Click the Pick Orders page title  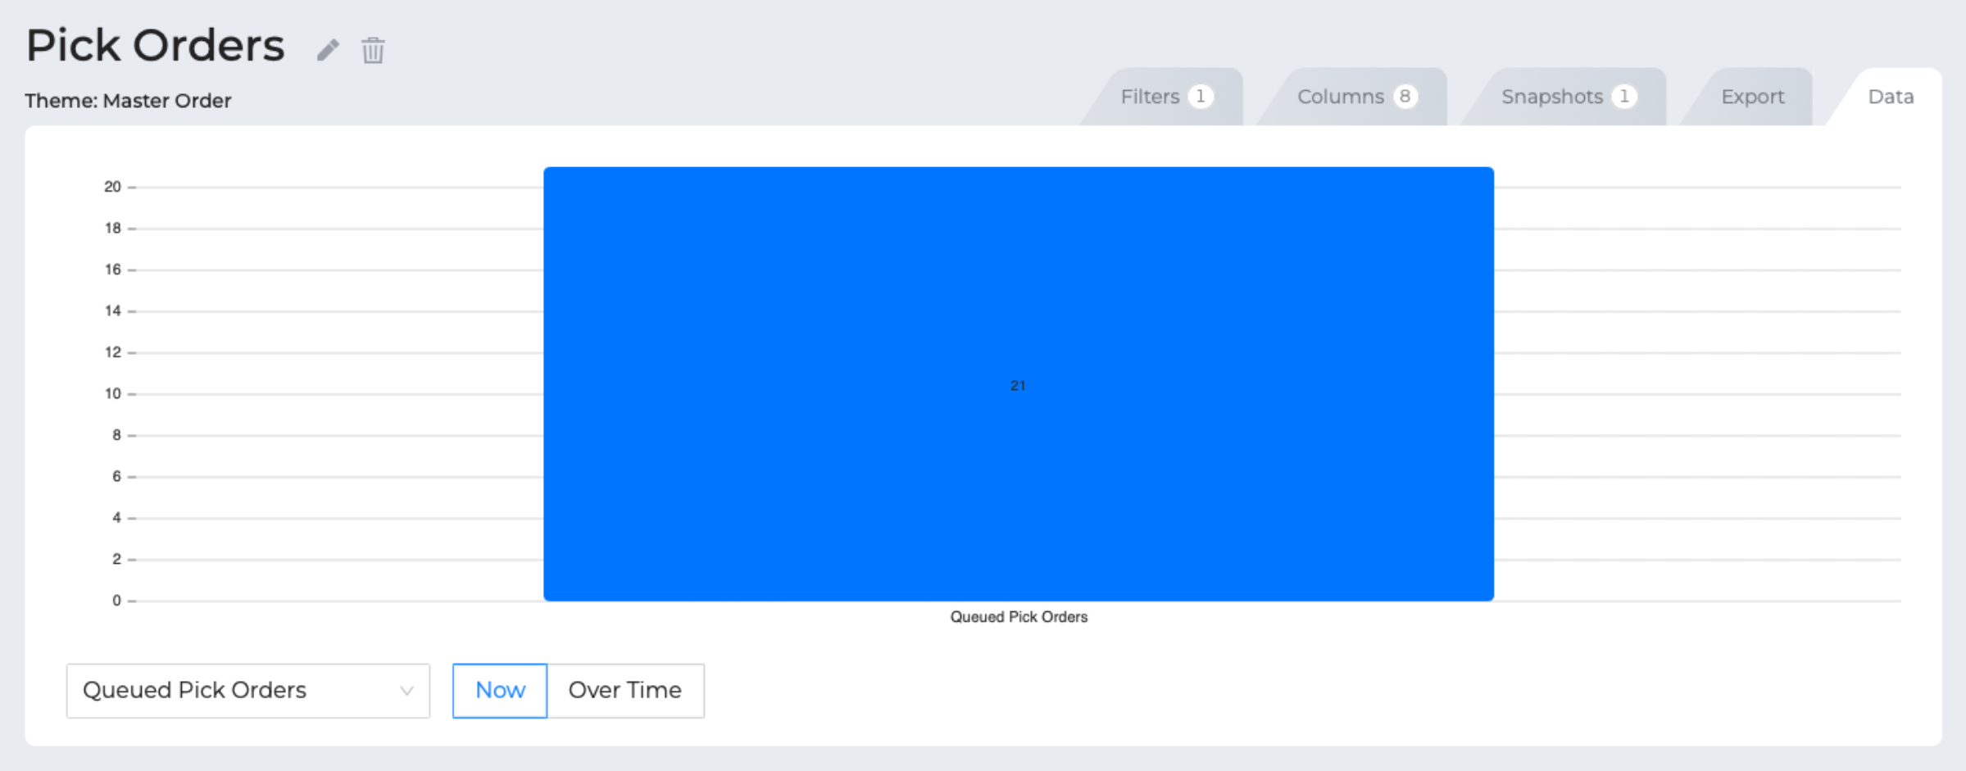pyautogui.click(x=156, y=45)
